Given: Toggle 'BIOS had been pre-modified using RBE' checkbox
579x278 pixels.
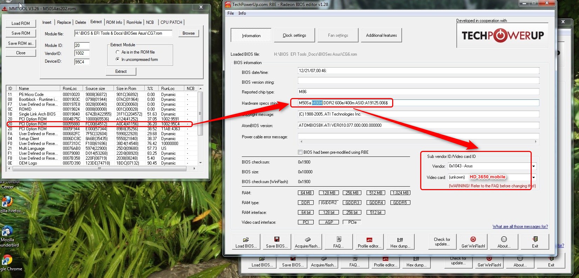Looking at the screenshot, I should click(x=300, y=152).
